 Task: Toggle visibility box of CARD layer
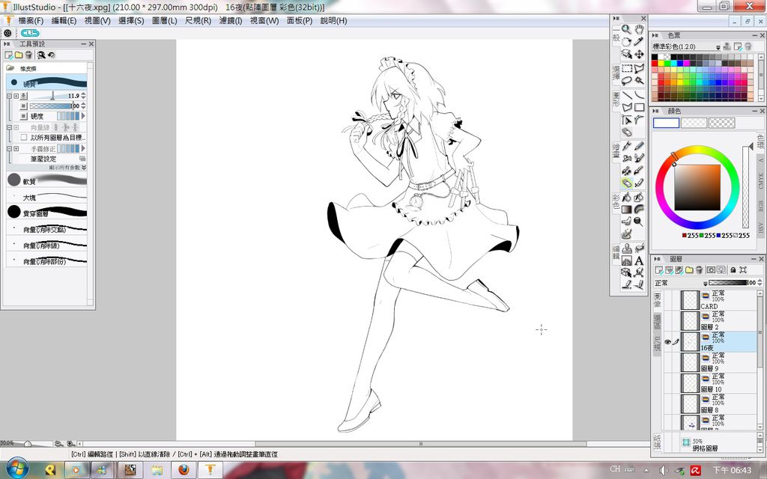pos(667,299)
